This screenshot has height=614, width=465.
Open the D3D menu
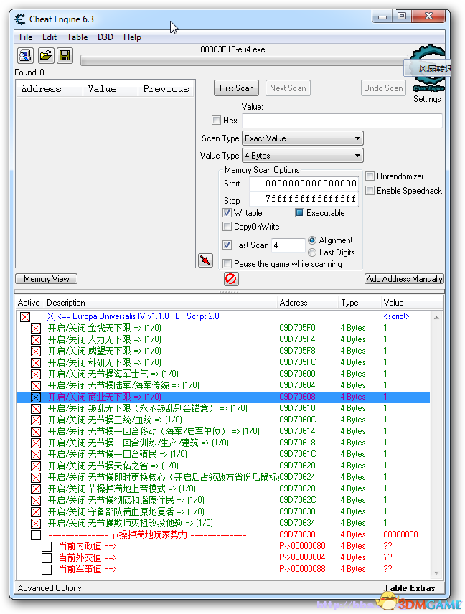click(105, 37)
